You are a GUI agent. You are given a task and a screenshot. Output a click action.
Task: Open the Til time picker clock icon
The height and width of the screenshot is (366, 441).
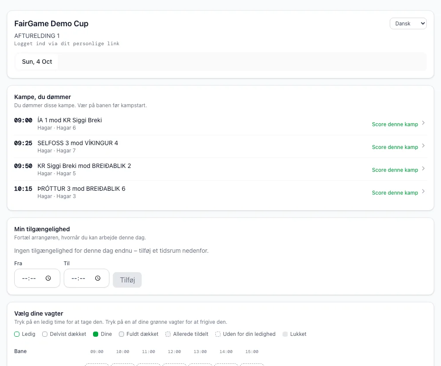pyautogui.click(x=98, y=278)
